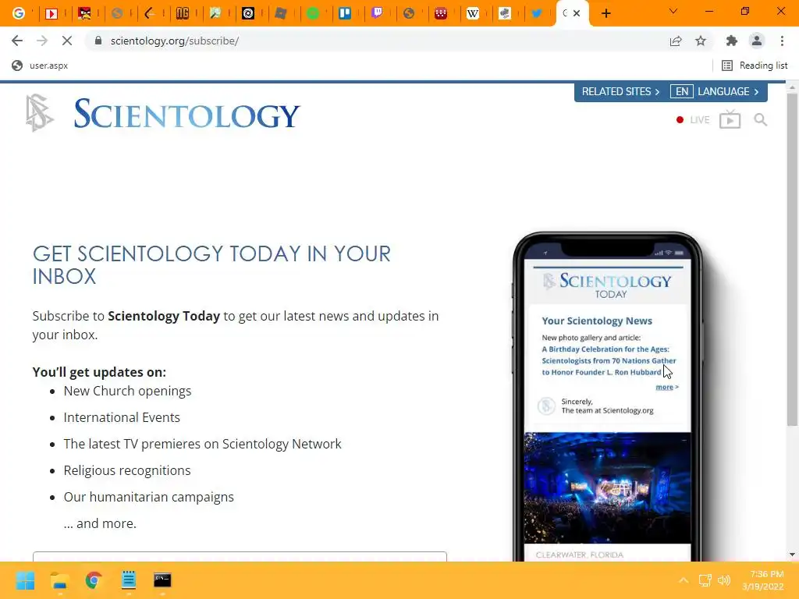
Task: Click the email input field below list
Action: 240,556
